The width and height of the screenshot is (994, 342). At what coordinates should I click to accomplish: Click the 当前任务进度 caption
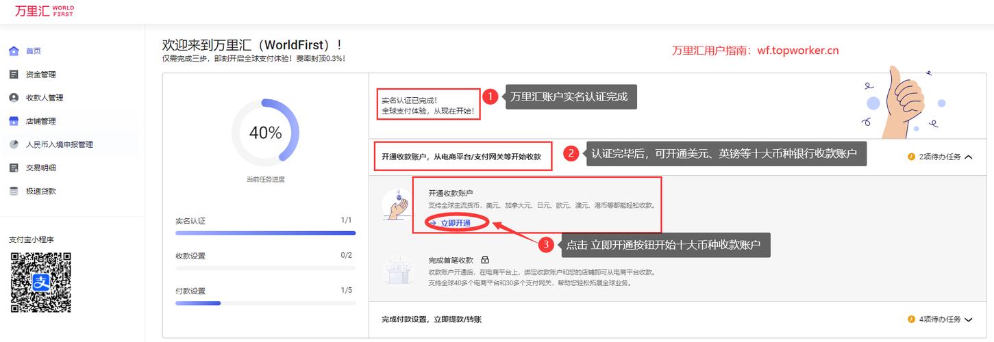(x=266, y=179)
